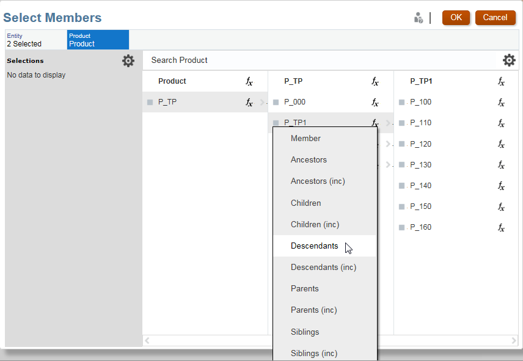Open function selector in Product column header
The image size is (523, 361).
pos(249,81)
